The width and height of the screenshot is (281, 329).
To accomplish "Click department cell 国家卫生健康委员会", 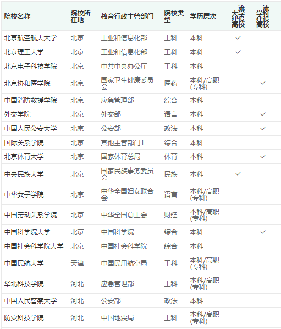I will (x=127, y=83).
